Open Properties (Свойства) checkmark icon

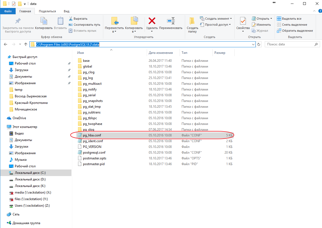pyautogui.click(x=243, y=21)
